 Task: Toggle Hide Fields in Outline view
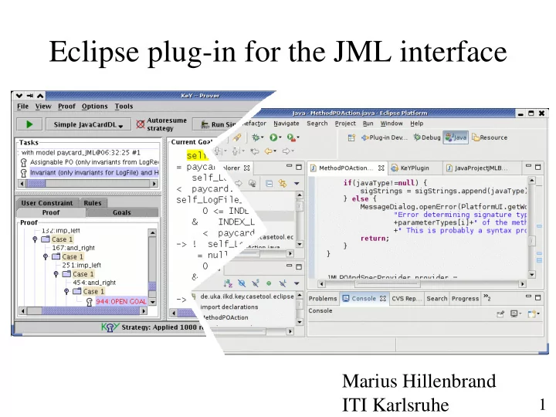click(242, 283)
